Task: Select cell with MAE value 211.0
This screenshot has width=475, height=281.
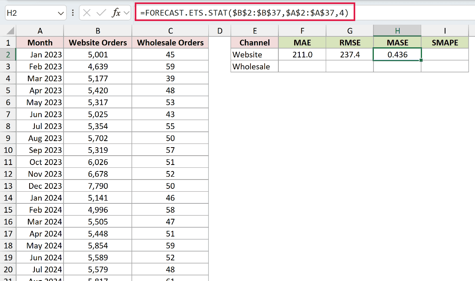Action: [x=302, y=55]
